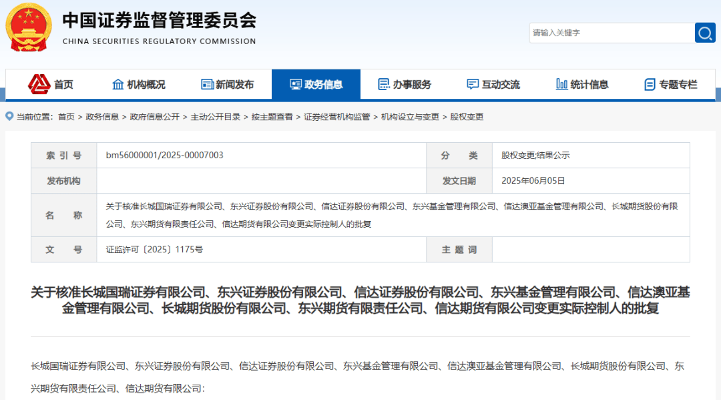Click the blue magnifier search icon
Image resolution: width=721 pixels, height=400 pixels.
click(x=705, y=33)
